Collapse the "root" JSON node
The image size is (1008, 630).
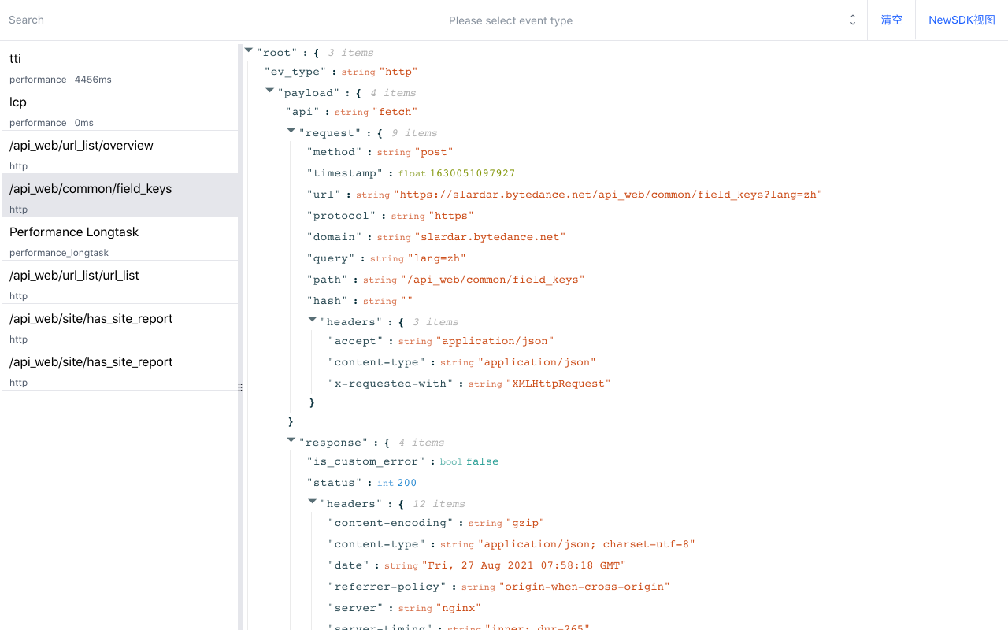249,50
